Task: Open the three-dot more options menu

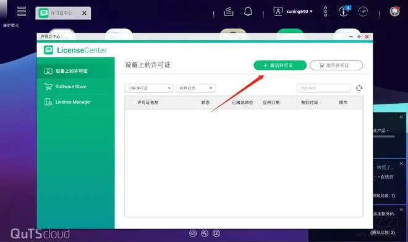Action: (325, 12)
